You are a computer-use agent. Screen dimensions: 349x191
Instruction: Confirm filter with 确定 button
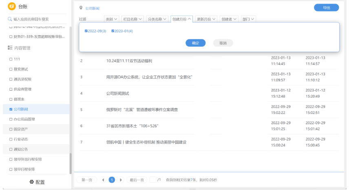pos(195,43)
